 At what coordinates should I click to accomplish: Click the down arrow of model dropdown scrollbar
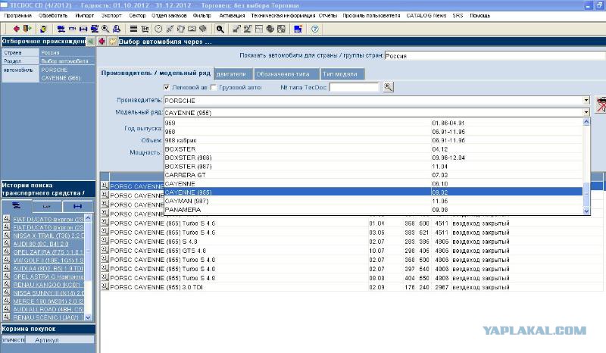tap(586, 211)
